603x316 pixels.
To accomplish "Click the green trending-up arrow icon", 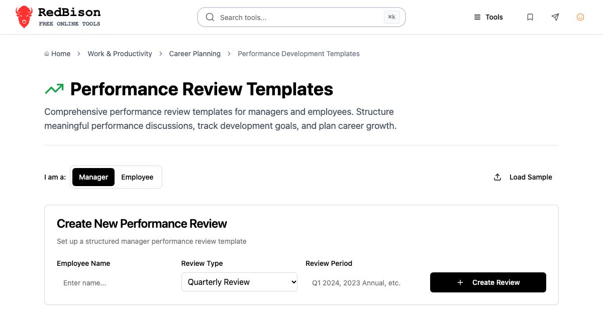I will click(54, 89).
